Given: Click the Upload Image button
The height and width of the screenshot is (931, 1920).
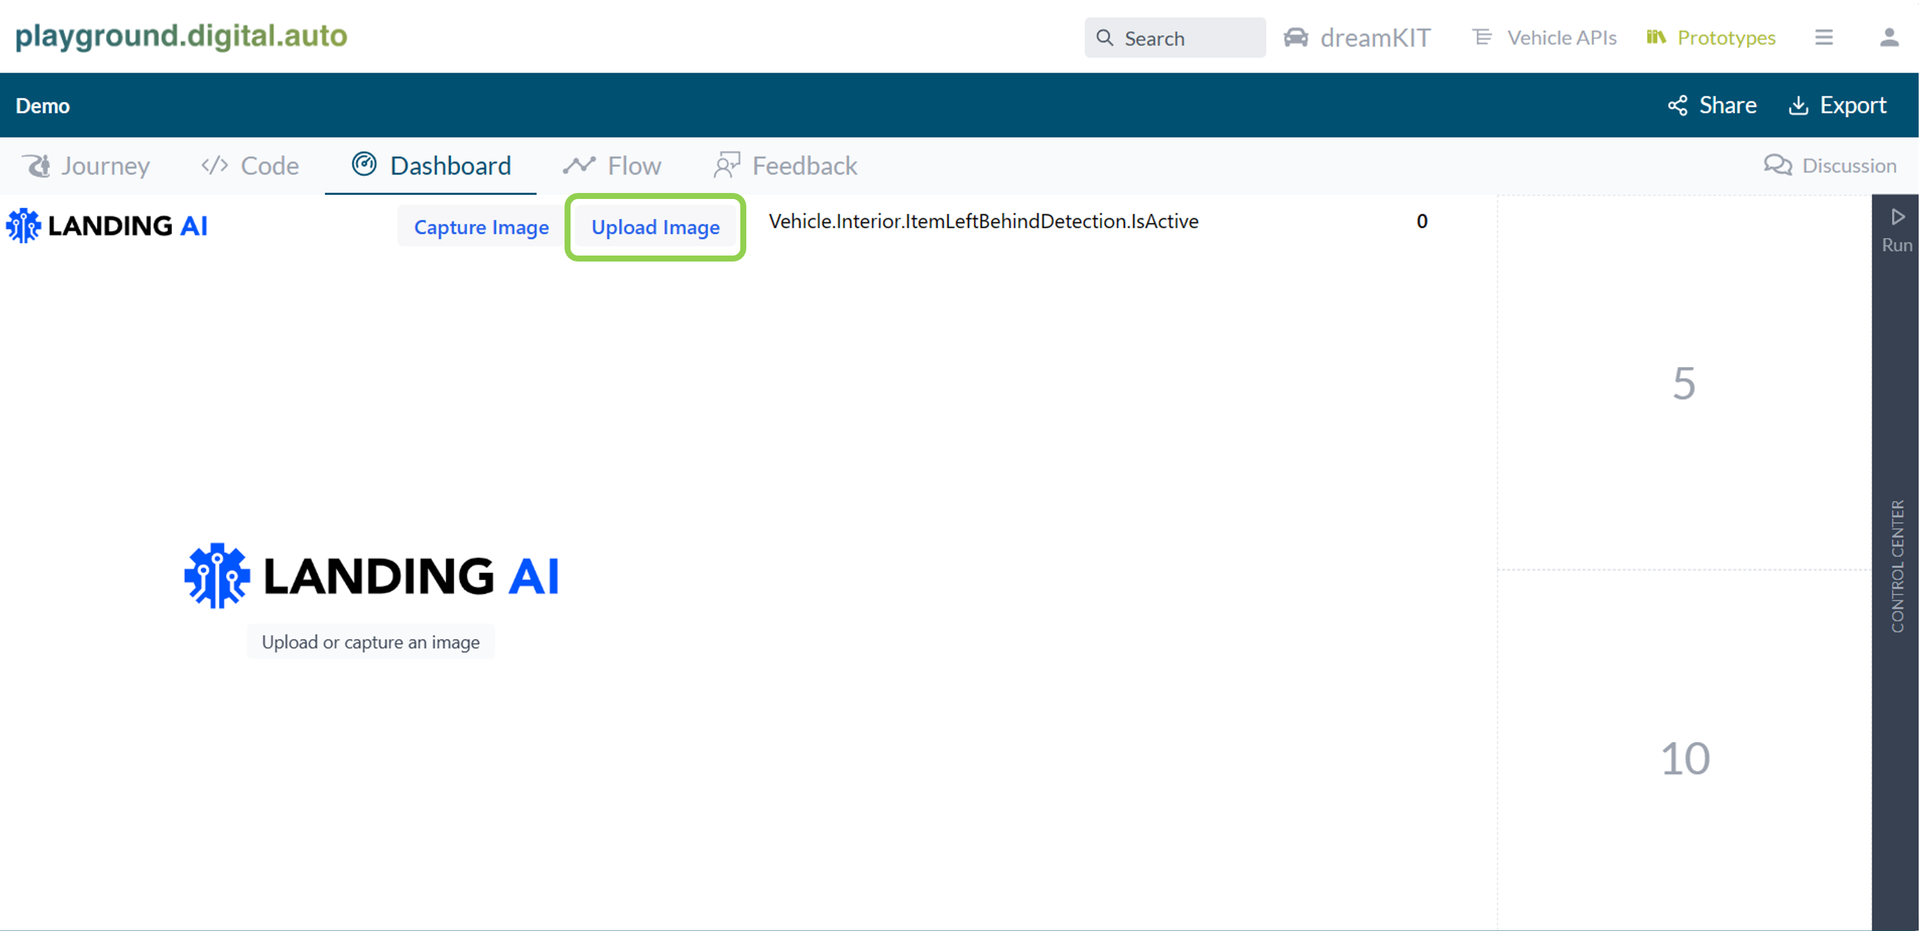Looking at the screenshot, I should (655, 227).
